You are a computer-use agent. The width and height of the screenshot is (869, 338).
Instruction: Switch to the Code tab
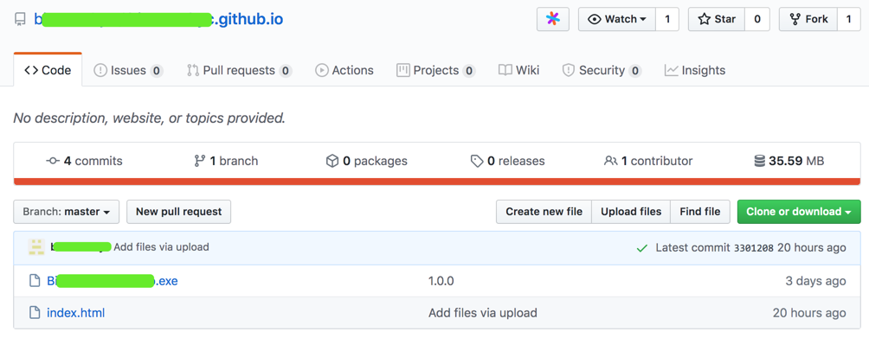click(48, 70)
